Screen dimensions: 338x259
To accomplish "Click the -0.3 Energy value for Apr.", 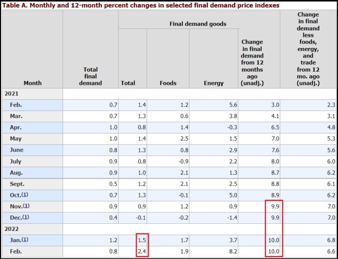I will tap(232, 128).
